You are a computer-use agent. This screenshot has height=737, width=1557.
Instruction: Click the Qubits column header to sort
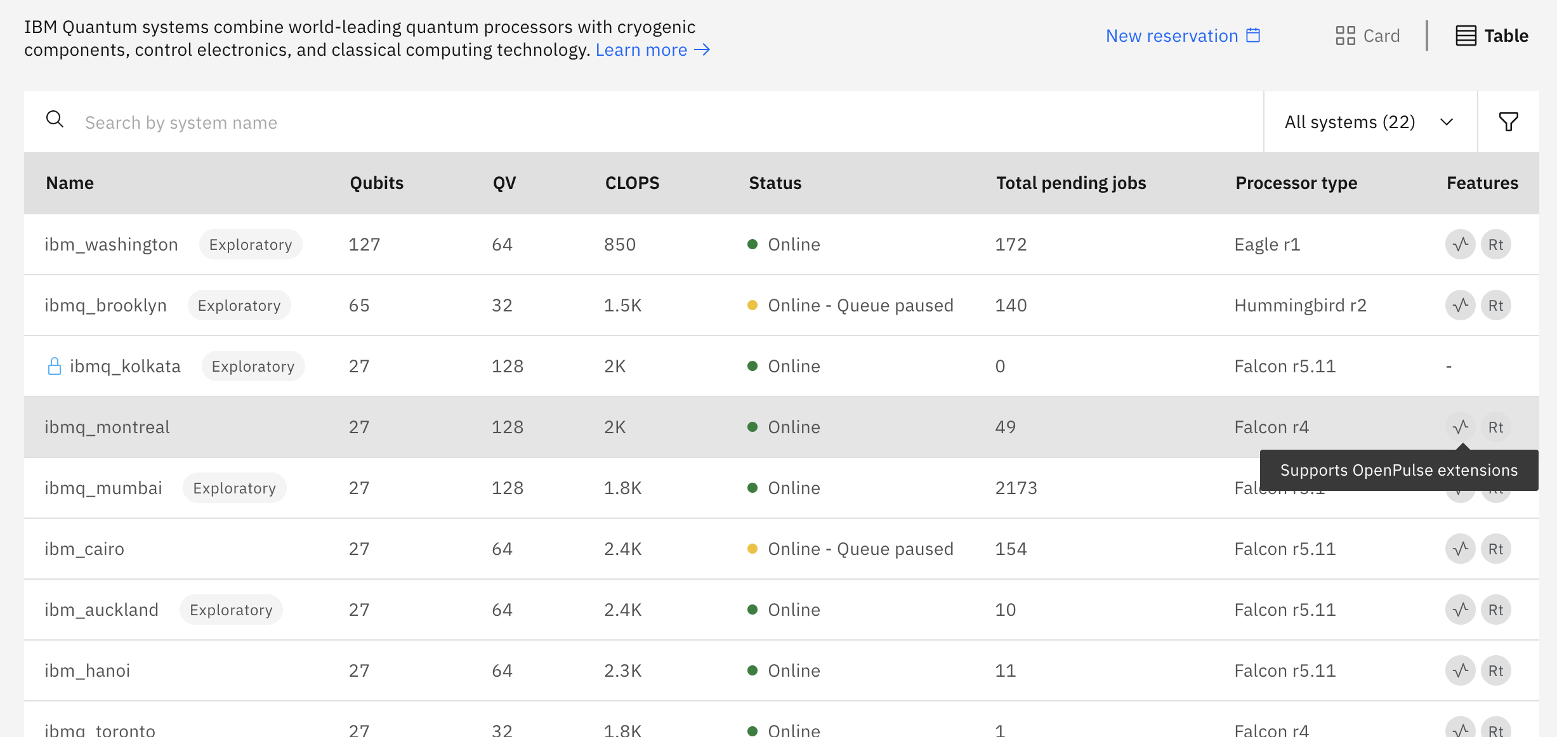coord(376,183)
